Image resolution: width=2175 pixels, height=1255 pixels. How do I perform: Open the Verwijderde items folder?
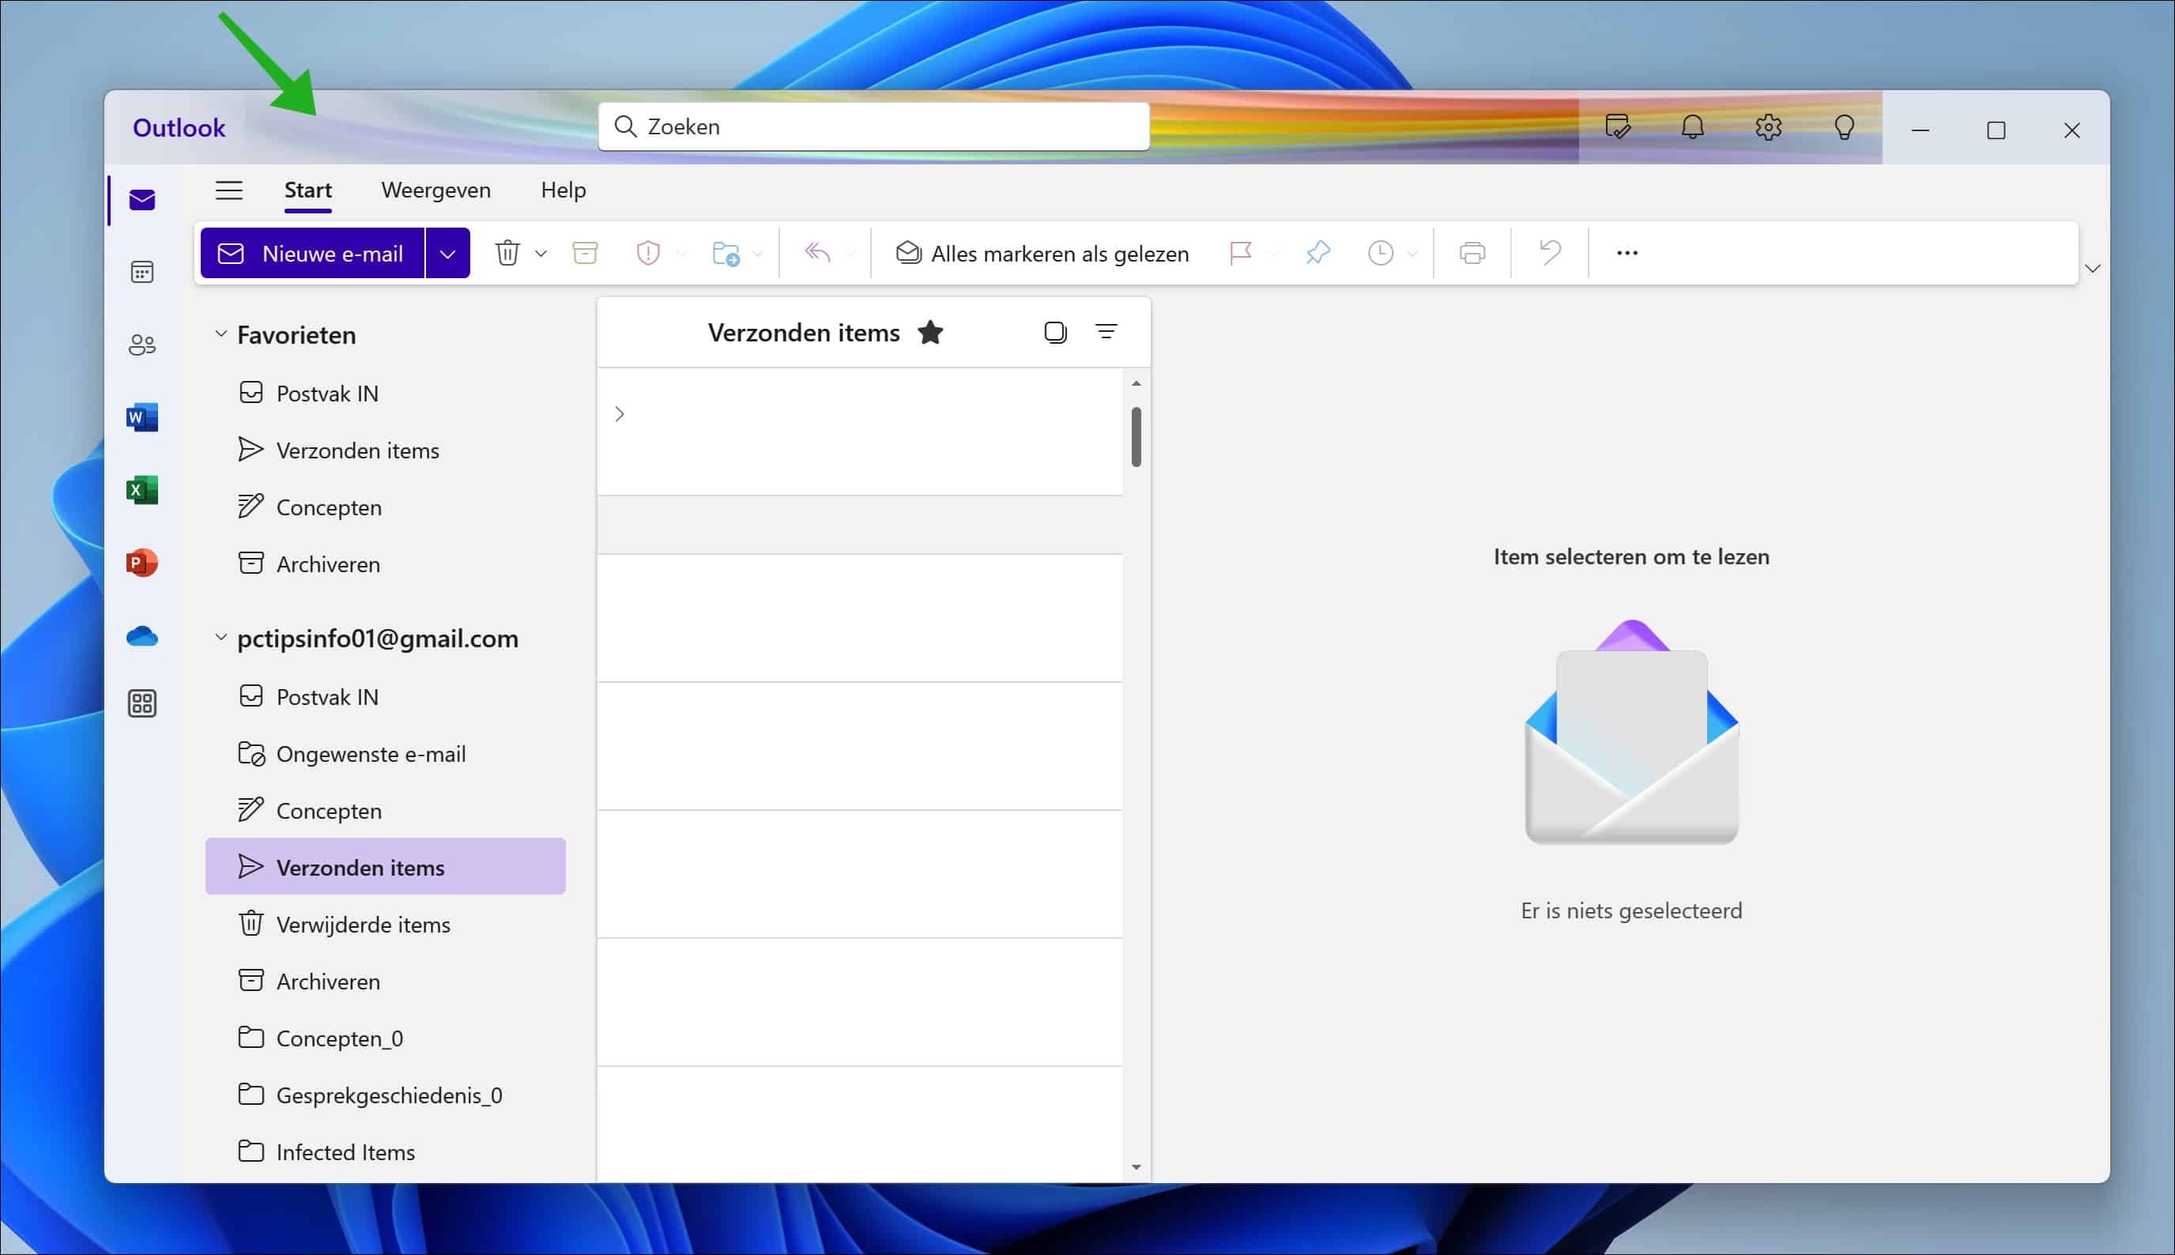(x=386, y=924)
